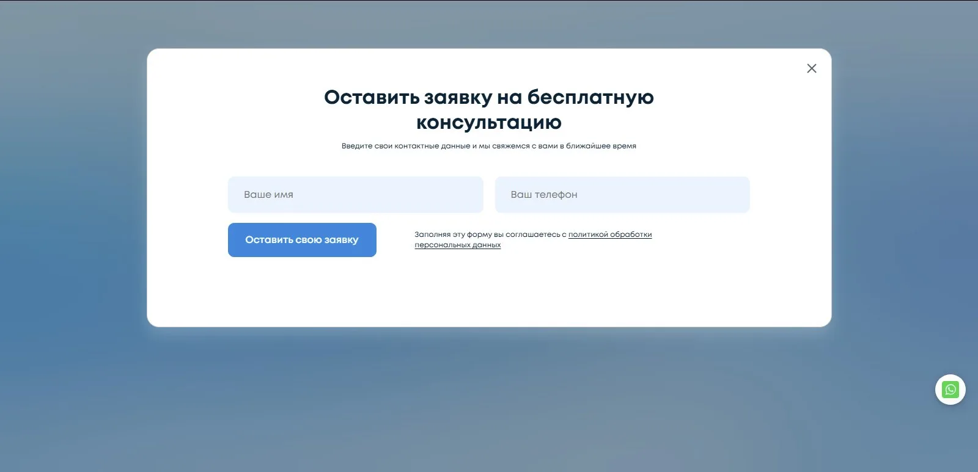Open the WhatsApp chat widget
The height and width of the screenshot is (472, 978).
point(950,390)
